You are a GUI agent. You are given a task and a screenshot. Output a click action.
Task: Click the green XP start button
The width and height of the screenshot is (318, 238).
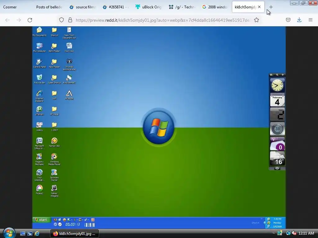click(42, 220)
